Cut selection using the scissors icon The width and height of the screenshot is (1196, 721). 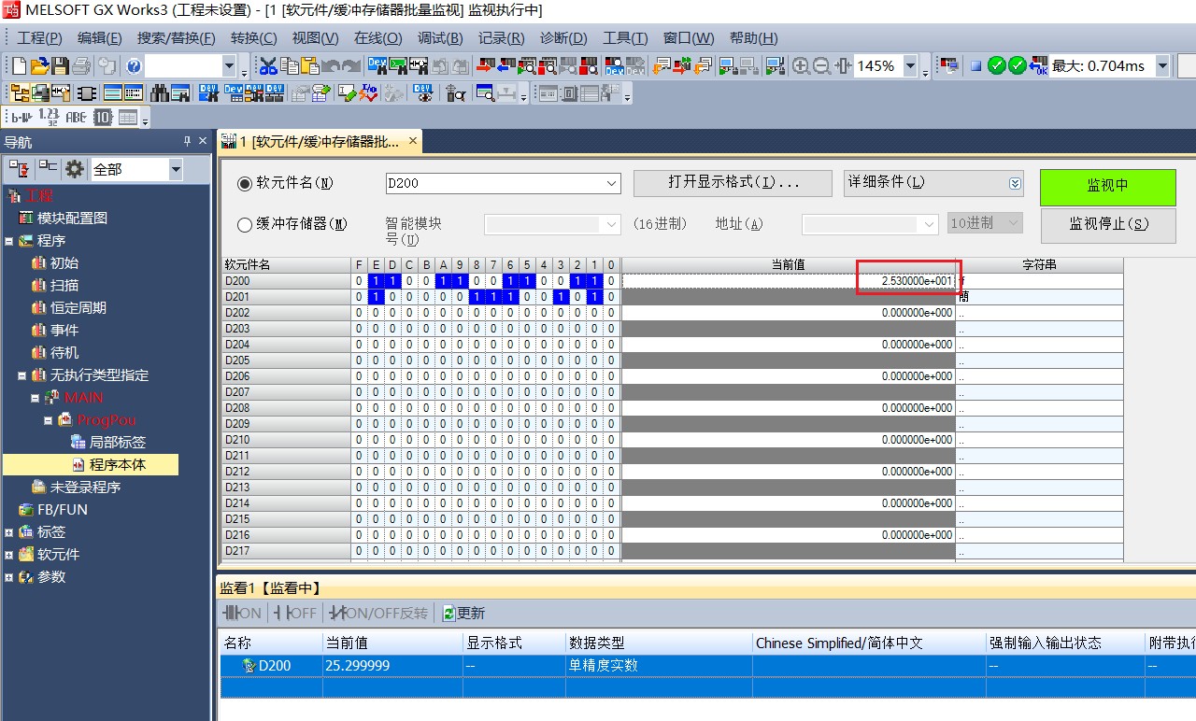tap(268, 65)
